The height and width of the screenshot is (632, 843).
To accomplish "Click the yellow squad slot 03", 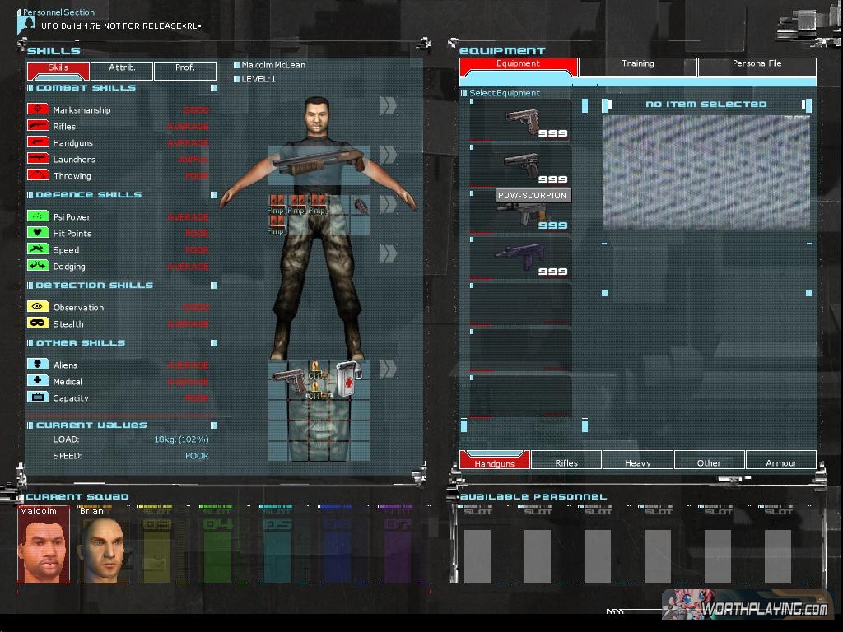I will pos(156,546).
